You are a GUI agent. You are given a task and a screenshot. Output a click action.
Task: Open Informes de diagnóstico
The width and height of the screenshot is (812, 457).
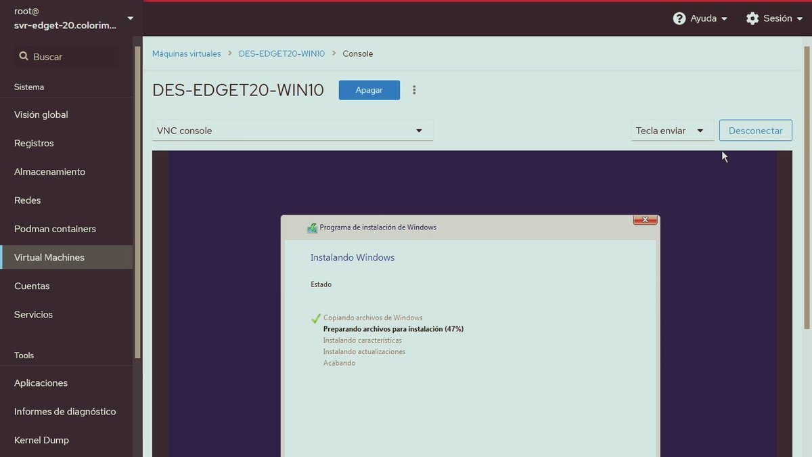coord(66,412)
